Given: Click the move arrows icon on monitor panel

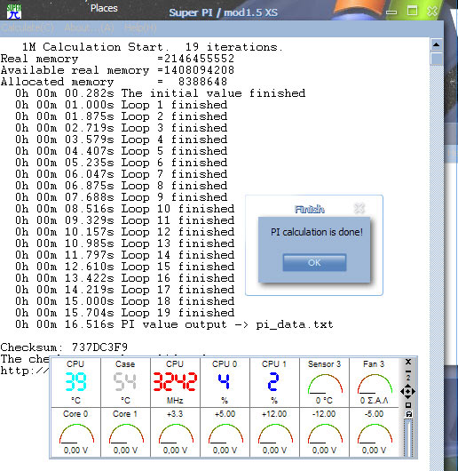Looking at the screenshot, I should point(408,391).
